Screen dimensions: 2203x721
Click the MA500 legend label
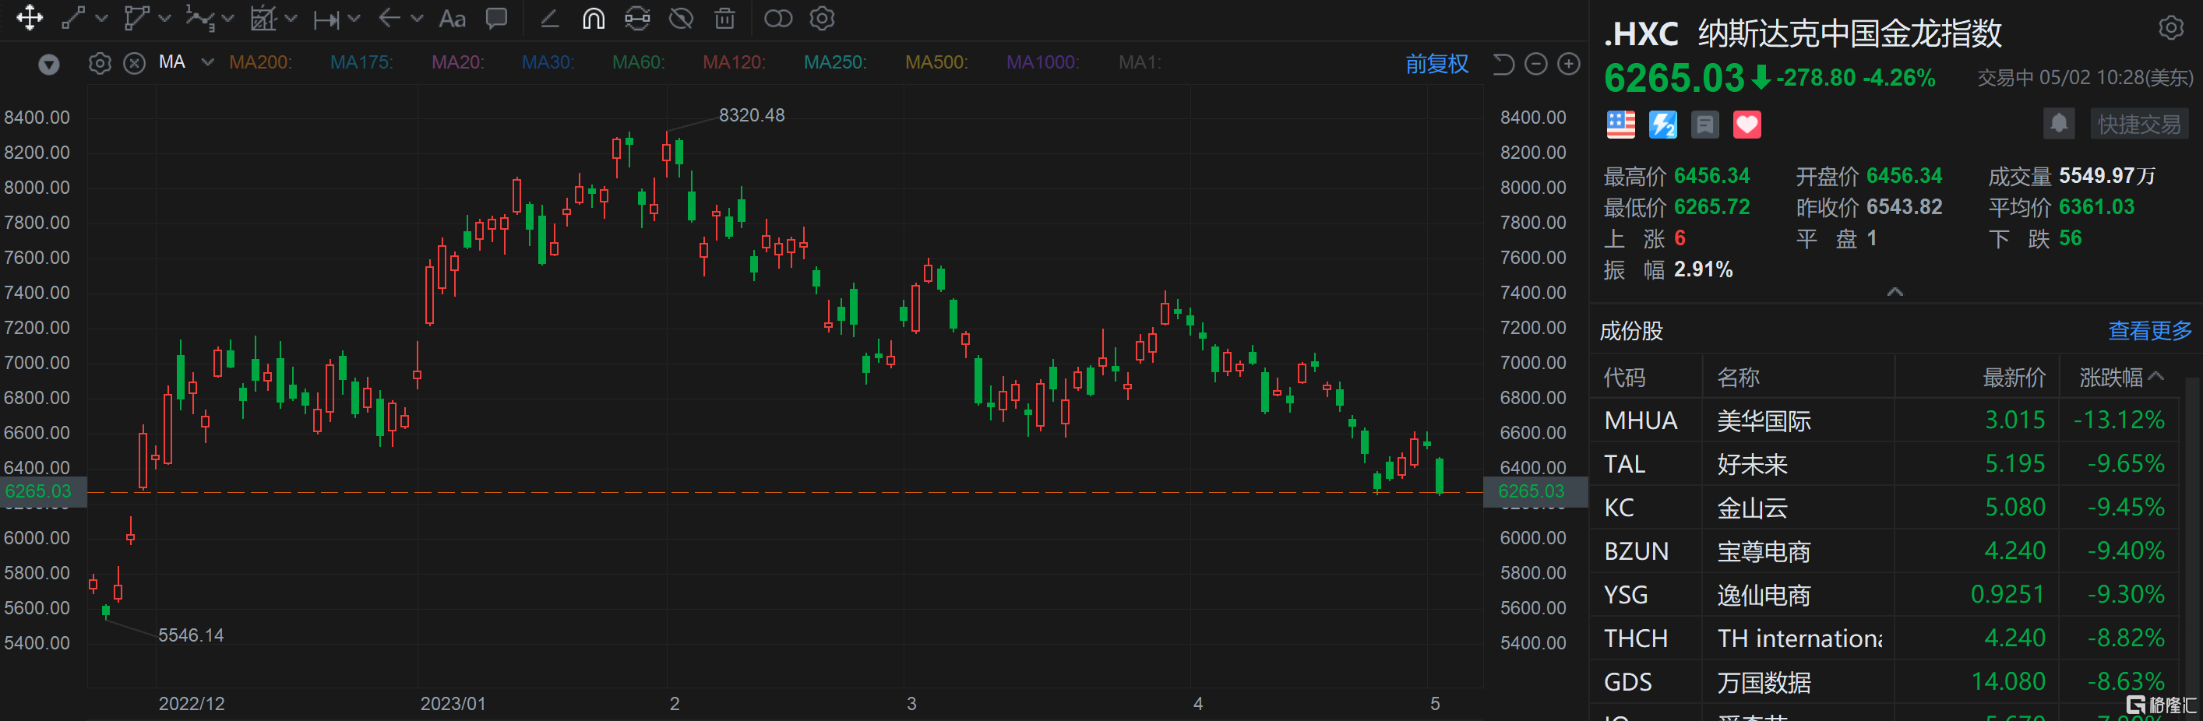[x=936, y=62]
